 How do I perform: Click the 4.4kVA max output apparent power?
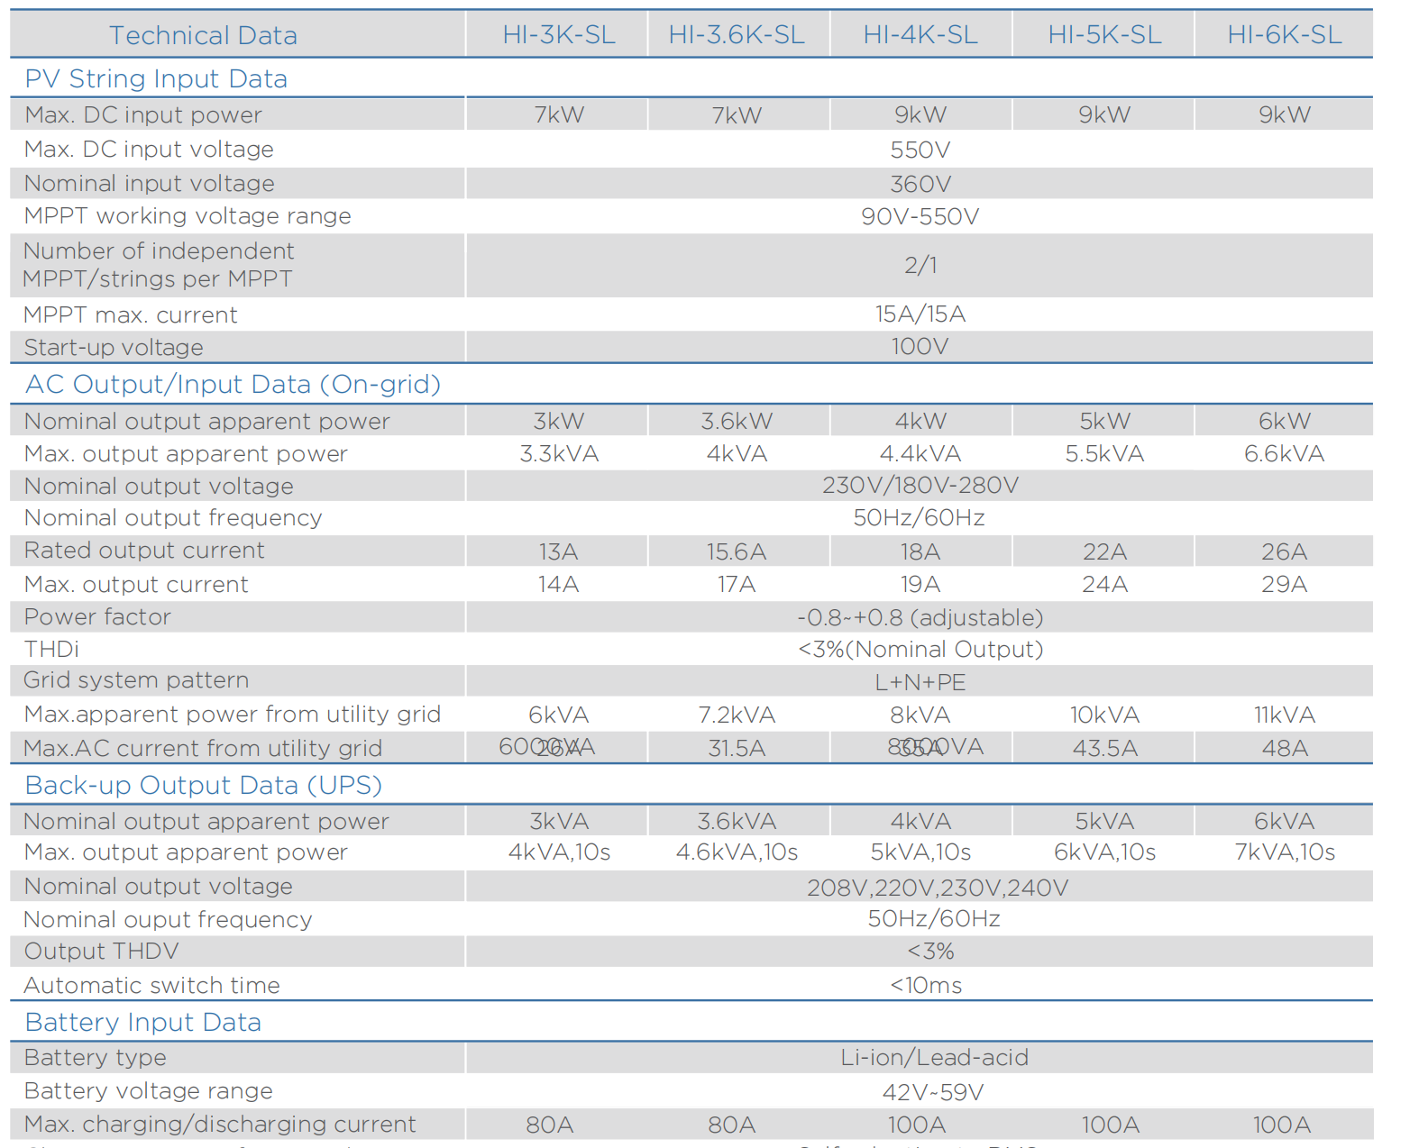(x=920, y=453)
